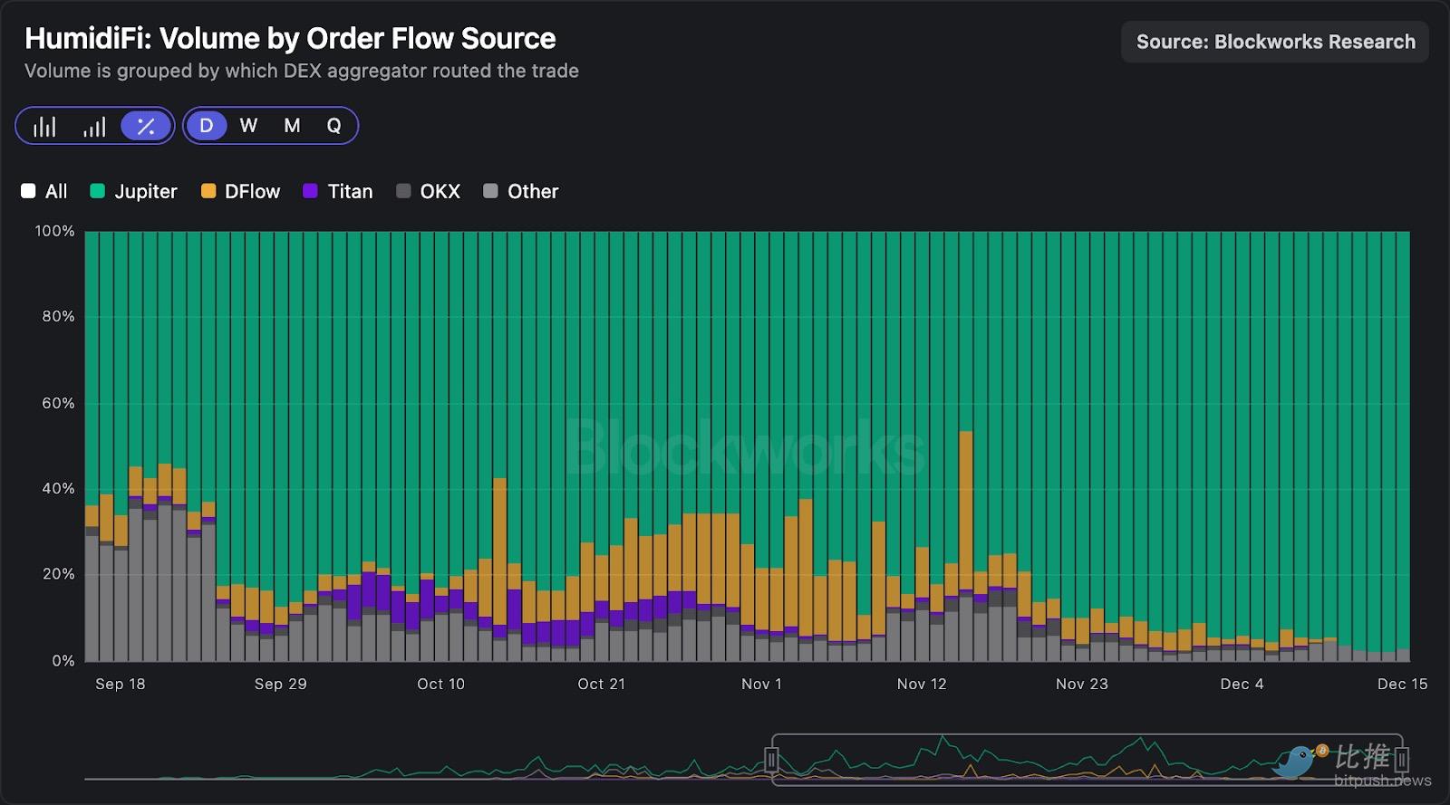Click the Source: Blockworks Research badge
Viewport: 1450px width, 805px height.
[1274, 42]
